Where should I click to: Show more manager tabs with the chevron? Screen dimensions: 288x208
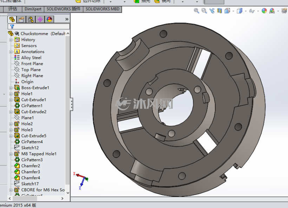pyautogui.click(x=67, y=19)
